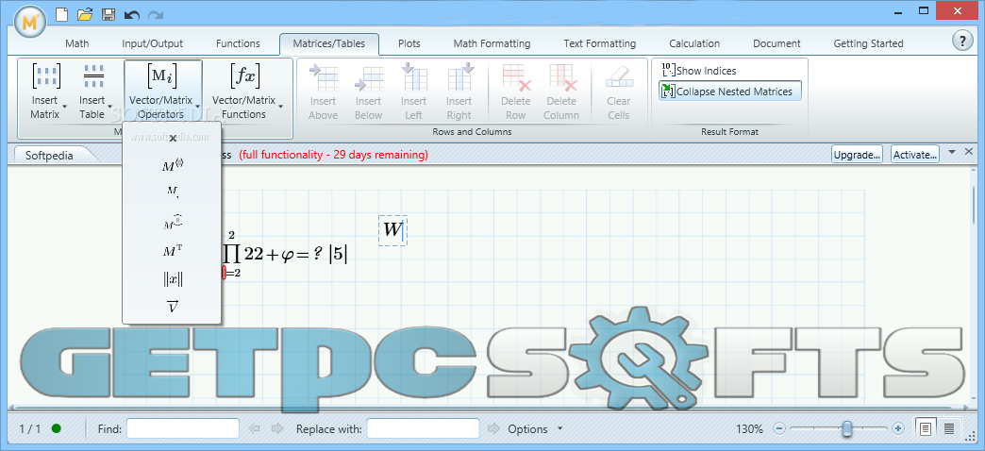The width and height of the screenshot is (985, 451).
Task: Save the document with floppy icon
Action: (x=109, y=14)
